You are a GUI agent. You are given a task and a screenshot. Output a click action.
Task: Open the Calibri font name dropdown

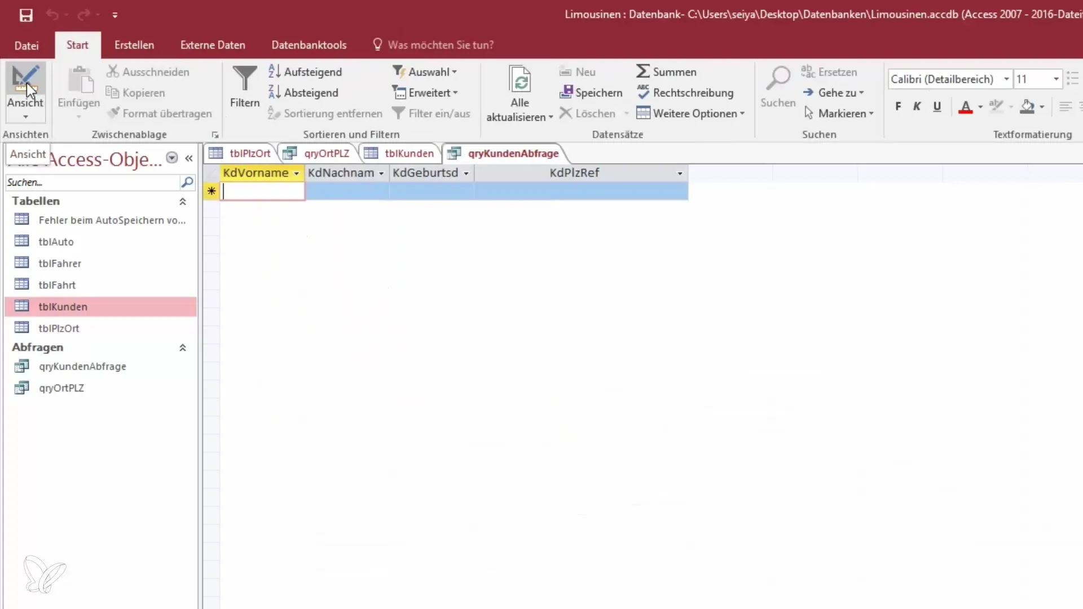pyautogui.click(x=1006, y=79)
